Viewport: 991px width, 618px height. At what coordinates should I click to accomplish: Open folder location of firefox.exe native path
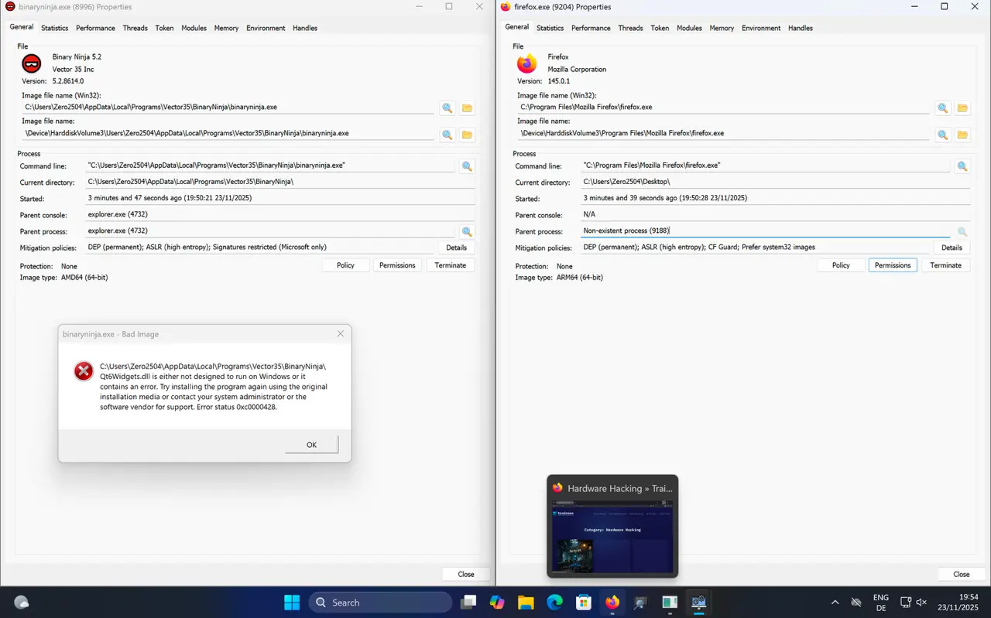coord(962,135)
